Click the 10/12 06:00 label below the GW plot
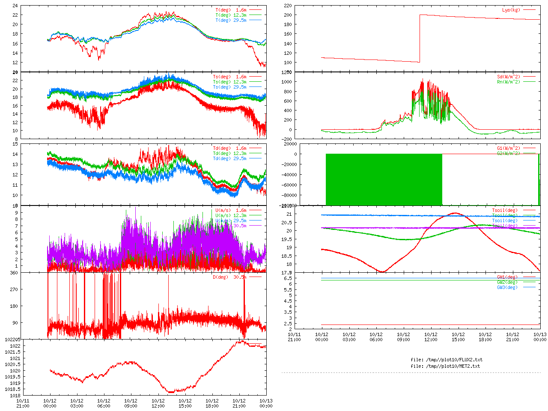This screenshot has height=411, width=548. [x=376, y=337]
